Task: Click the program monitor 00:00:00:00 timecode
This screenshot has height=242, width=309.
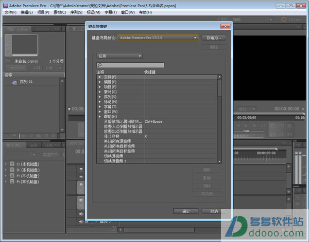Action: [287, 109]
